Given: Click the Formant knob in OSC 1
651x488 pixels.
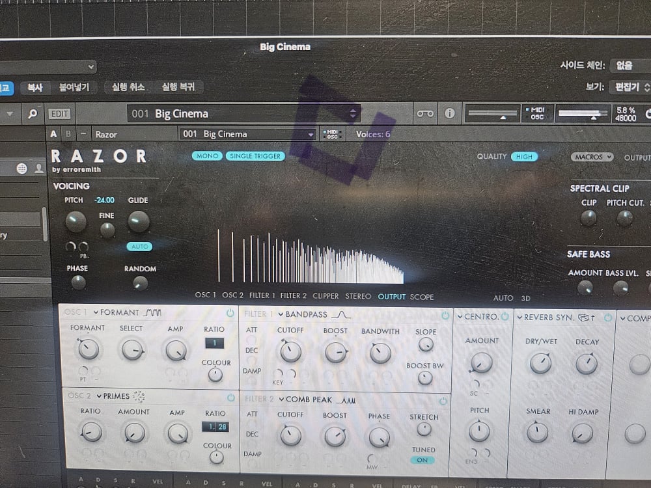Looking at the screenshot, I should click(88, 349).
